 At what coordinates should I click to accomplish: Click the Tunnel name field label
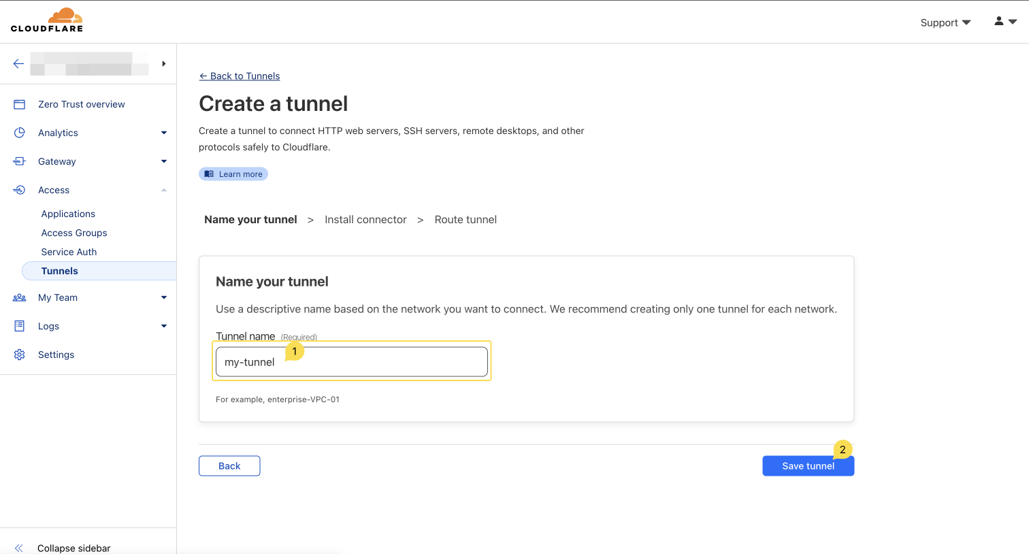245,336
